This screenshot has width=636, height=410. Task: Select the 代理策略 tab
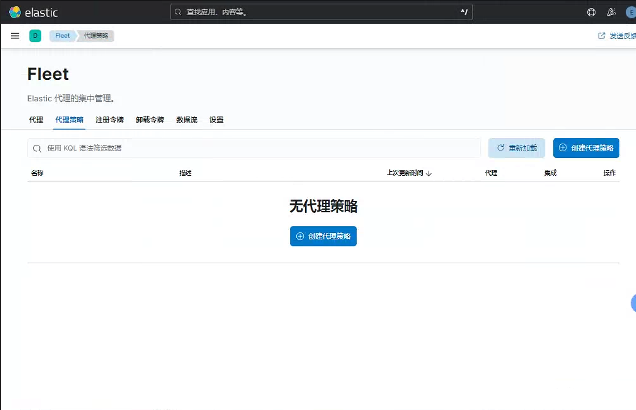pyautogui.click(x=69, y=120)
